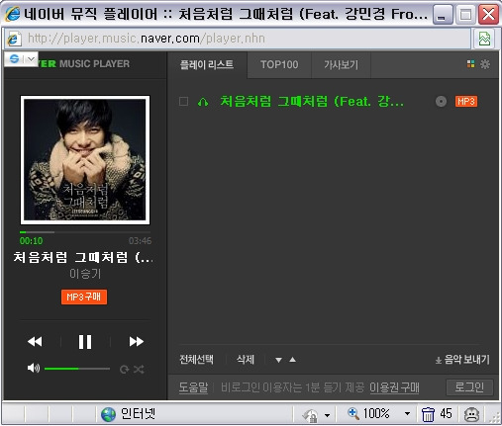
Task: Open the 이용권구매 purchase link
Action: click(x=394, y=387)
